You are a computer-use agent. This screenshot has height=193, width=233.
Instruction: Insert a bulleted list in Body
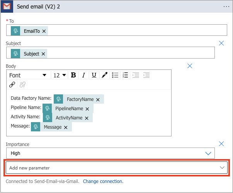pyautogui.click(x=115, y=75)
